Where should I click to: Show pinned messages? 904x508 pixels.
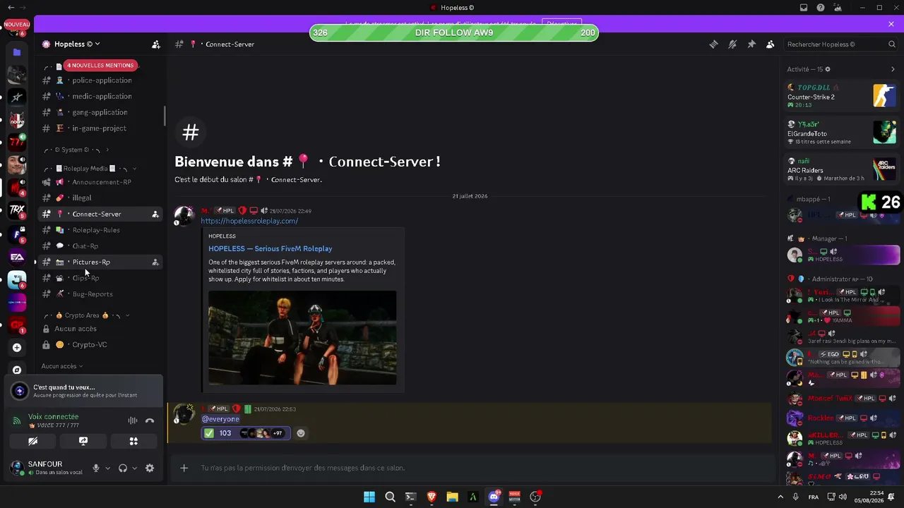click(751, 44)
